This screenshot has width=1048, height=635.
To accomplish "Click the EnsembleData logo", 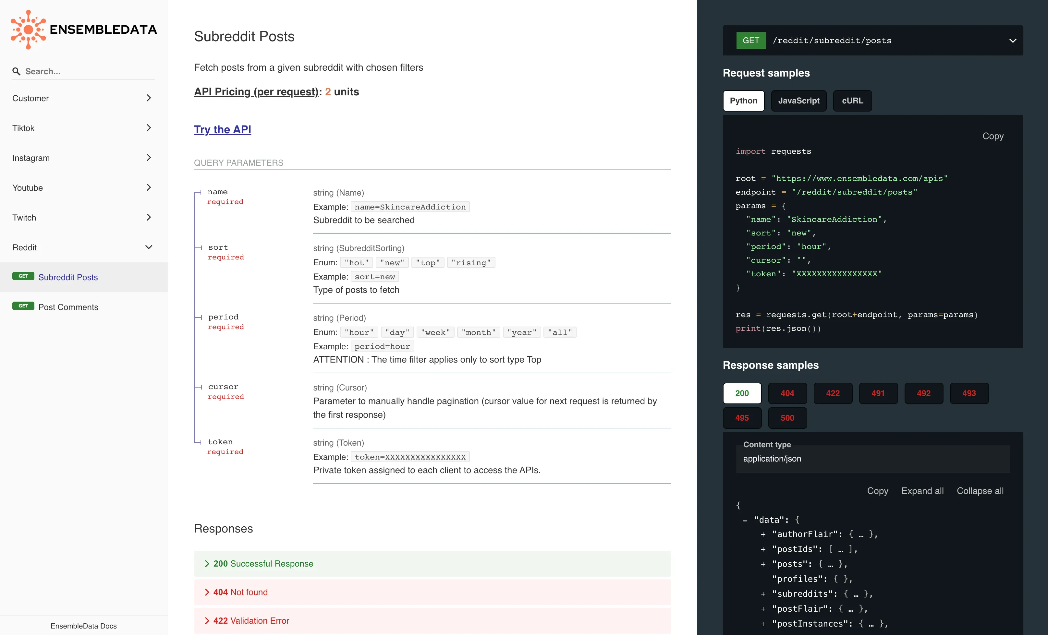I will pyautogui.click(x=84, y=29).
